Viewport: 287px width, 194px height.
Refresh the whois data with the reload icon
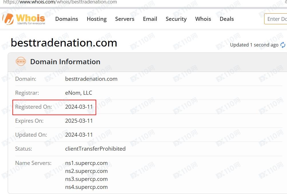pyautogui.click(x=283, y=45)
